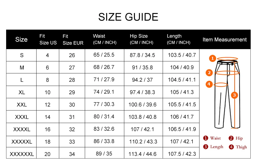The image size is (256, 166).
Task: Click the Waist (CM / INCH) header
Action: point(105,39)
